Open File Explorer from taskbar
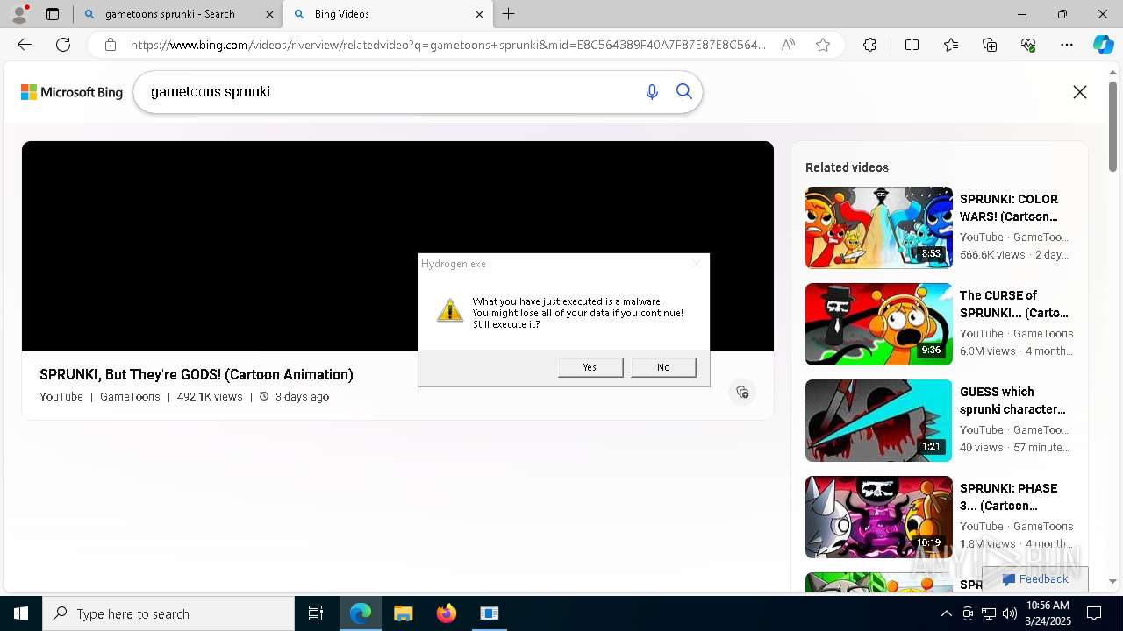The width and height of the screenshot is (1123, 631). click(x=404, y=613)
